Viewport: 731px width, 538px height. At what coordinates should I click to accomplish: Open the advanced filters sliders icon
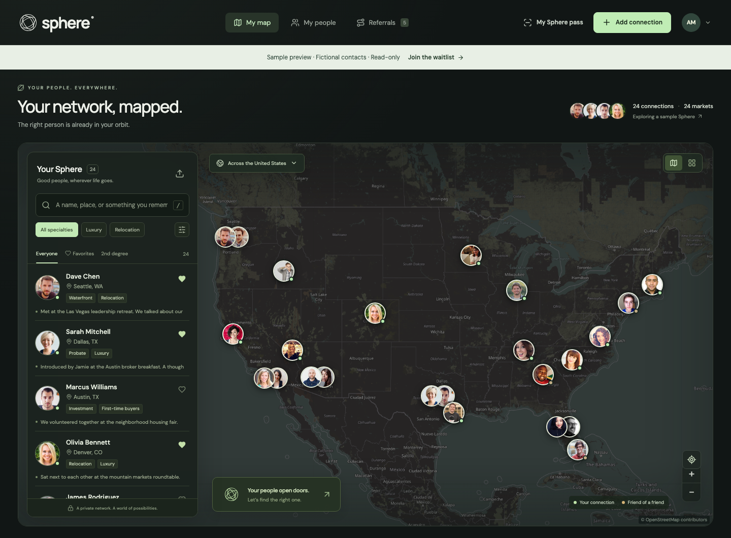[182, 230]
